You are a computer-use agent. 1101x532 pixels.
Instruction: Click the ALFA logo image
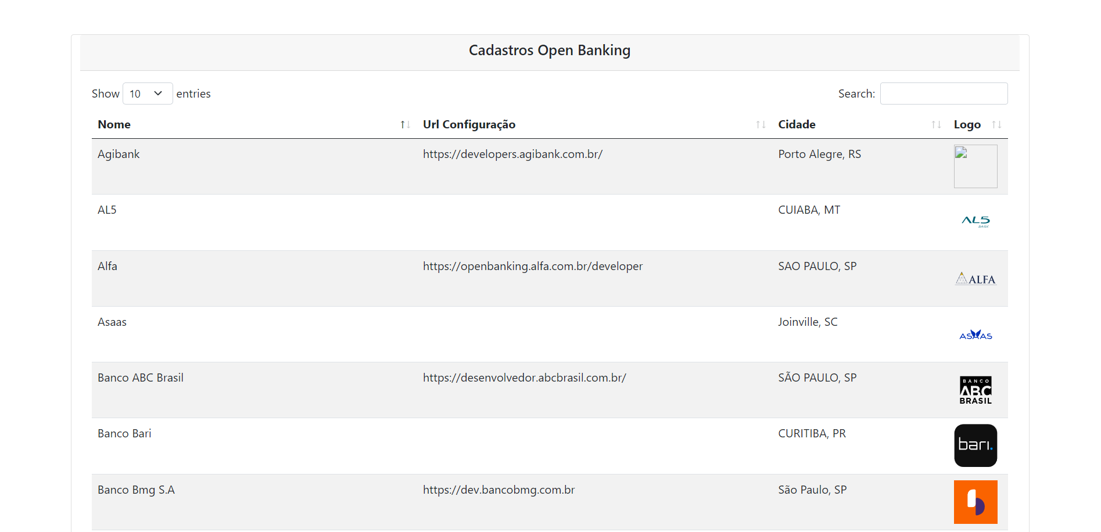click(975, 278)
